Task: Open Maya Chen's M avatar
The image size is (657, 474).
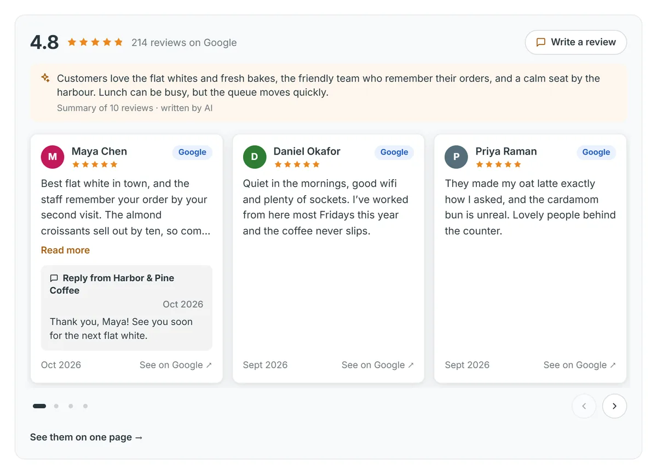Action: 53,157
